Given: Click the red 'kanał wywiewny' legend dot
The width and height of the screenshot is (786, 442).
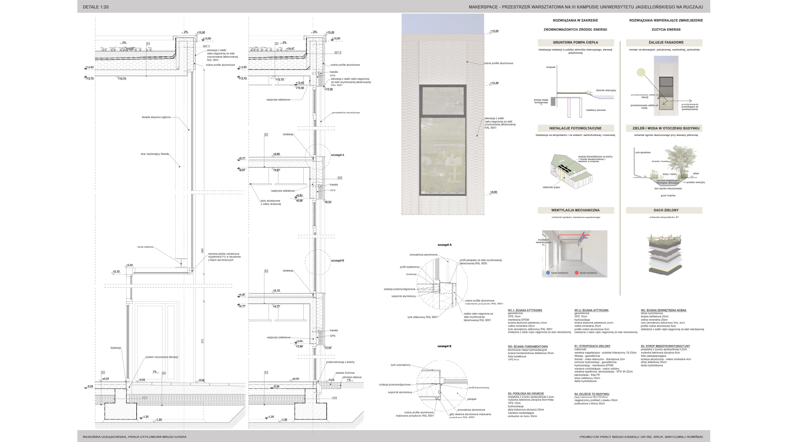Looking at the screenshot, I should click(x=576, y=273).
